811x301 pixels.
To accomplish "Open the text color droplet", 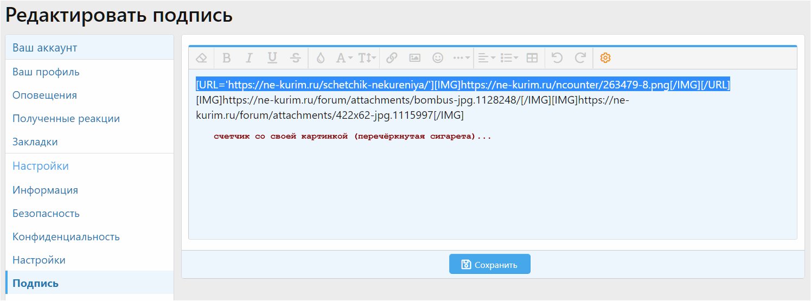I will (321, 57).
